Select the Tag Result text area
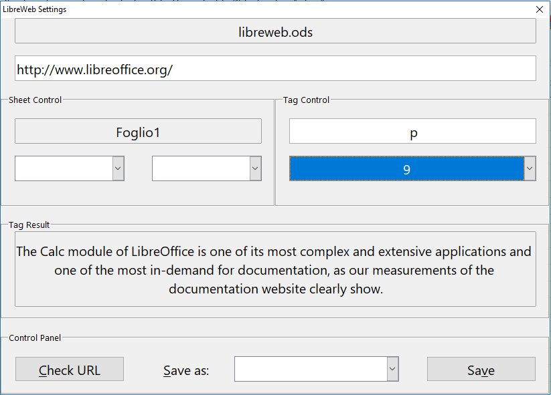551x395 pixels. 275,270
